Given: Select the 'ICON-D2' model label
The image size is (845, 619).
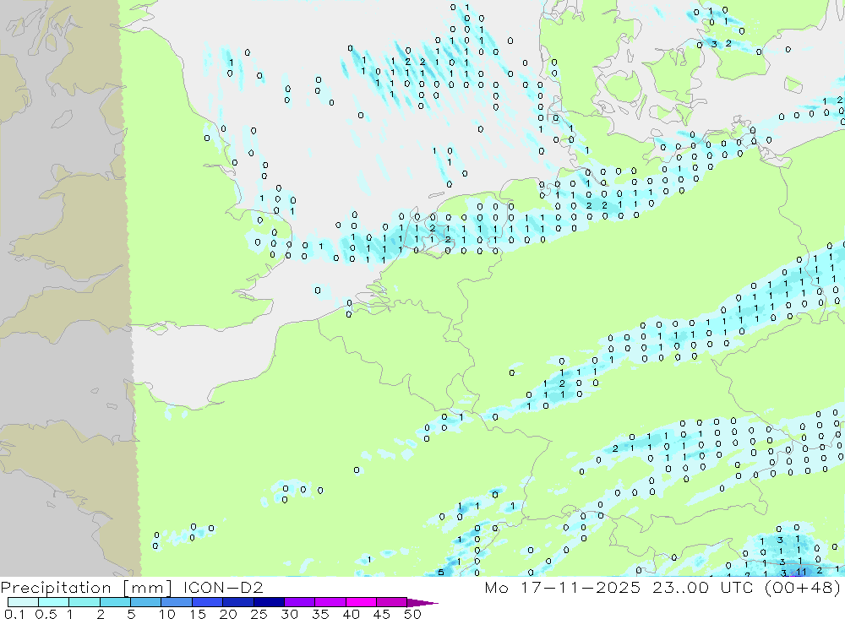Looking at the screenshot, I should [223, 587].
